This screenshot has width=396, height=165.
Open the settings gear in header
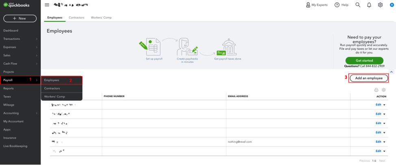[x=380, y=5]
